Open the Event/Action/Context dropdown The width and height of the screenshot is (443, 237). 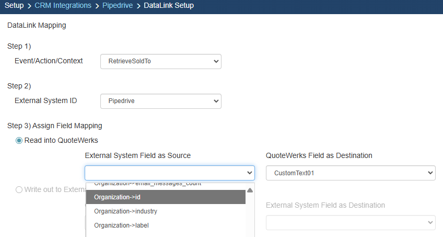click(x=160, y=62)
